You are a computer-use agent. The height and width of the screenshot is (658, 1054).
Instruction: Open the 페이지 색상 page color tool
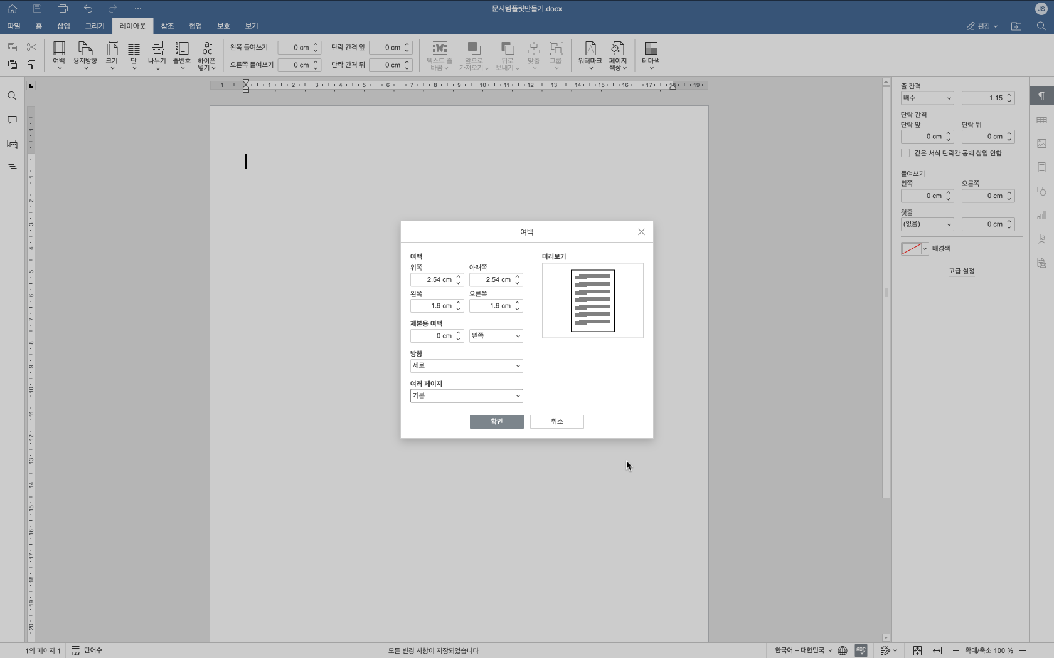coord(618,55)
